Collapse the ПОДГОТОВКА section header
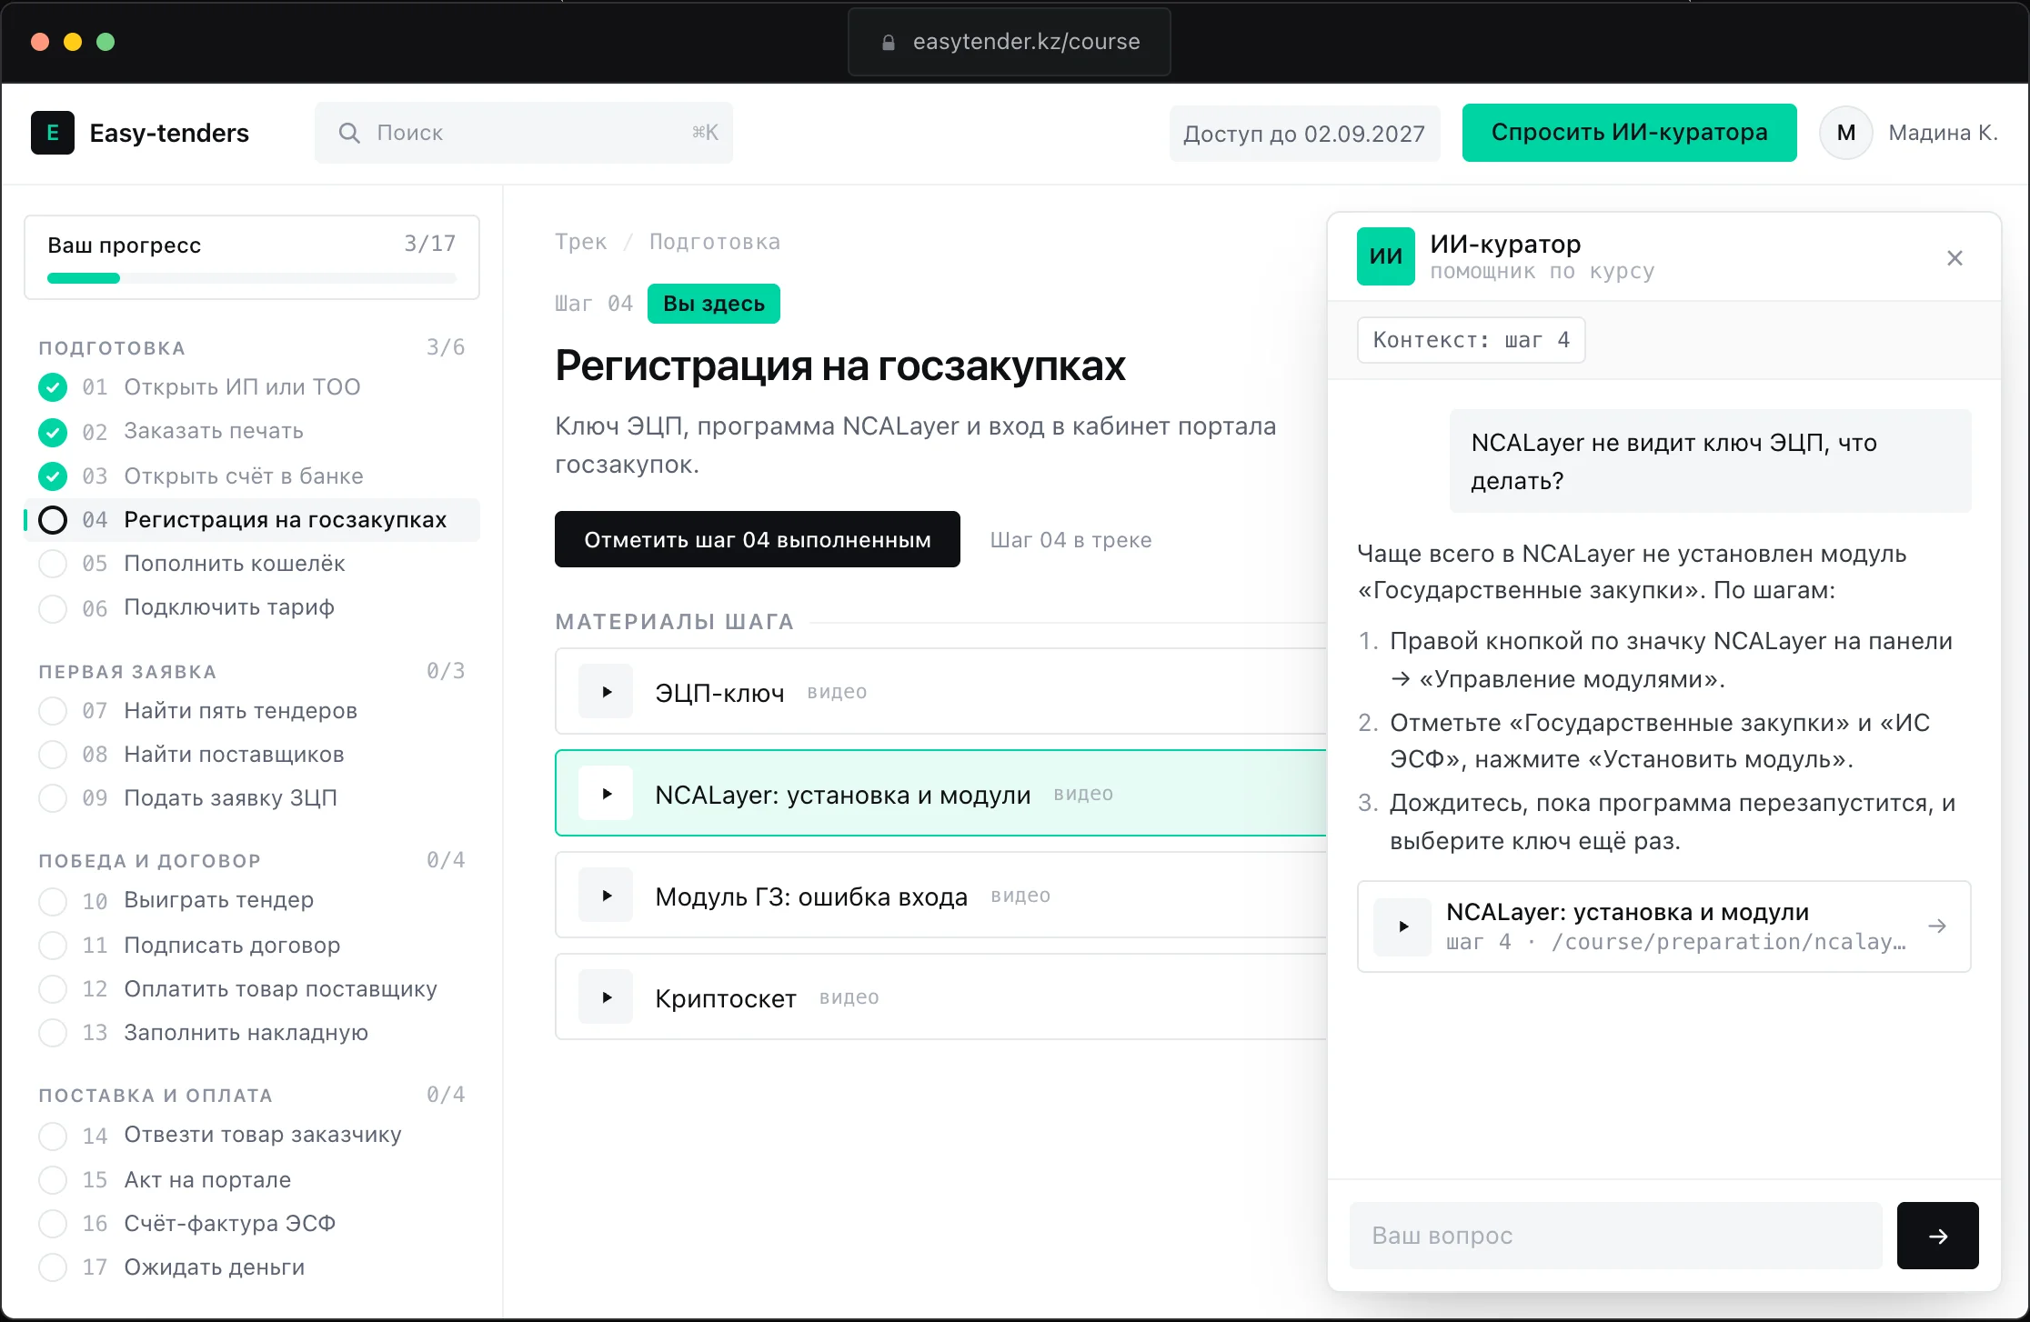This screenshot has height=1322, width=2030. pyautogui.click(x=252, y=347)
